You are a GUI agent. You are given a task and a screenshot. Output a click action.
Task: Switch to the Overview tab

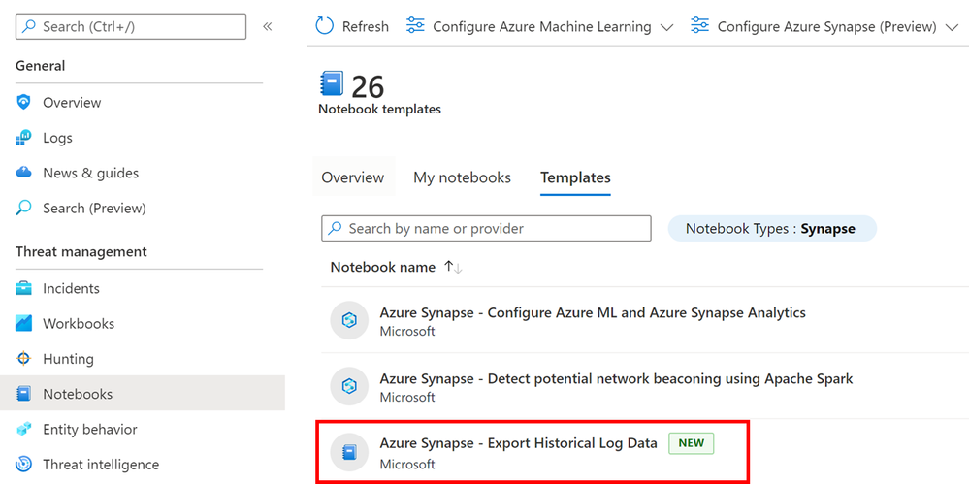(x=353, y=177)
